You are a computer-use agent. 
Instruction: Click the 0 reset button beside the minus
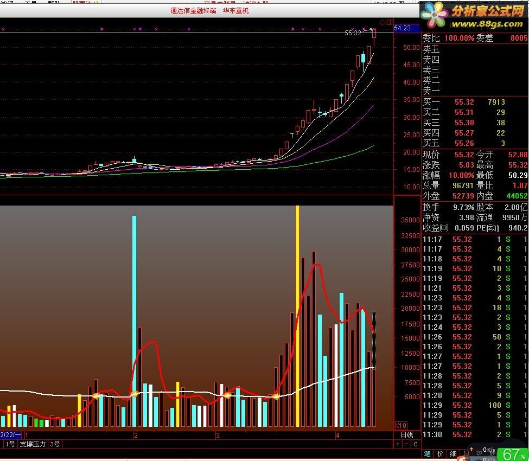(x=416, y=444)
